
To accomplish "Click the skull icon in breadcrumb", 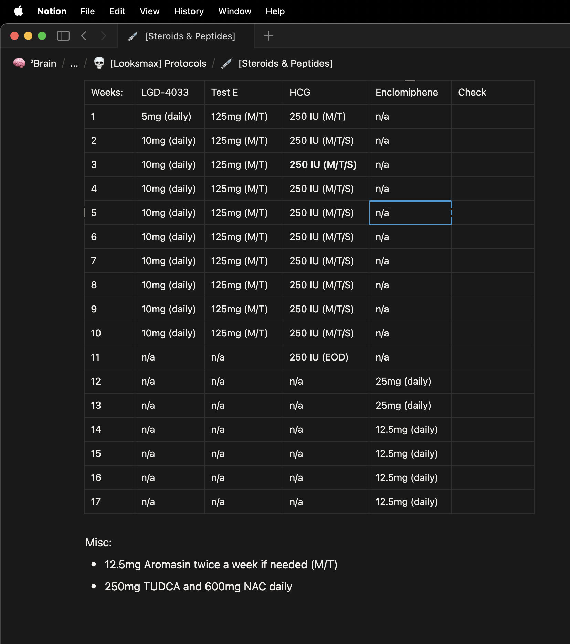I will click(x=99, y=63).
